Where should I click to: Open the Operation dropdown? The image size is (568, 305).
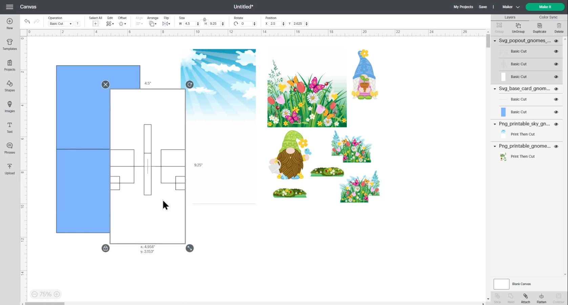[60, 23]
